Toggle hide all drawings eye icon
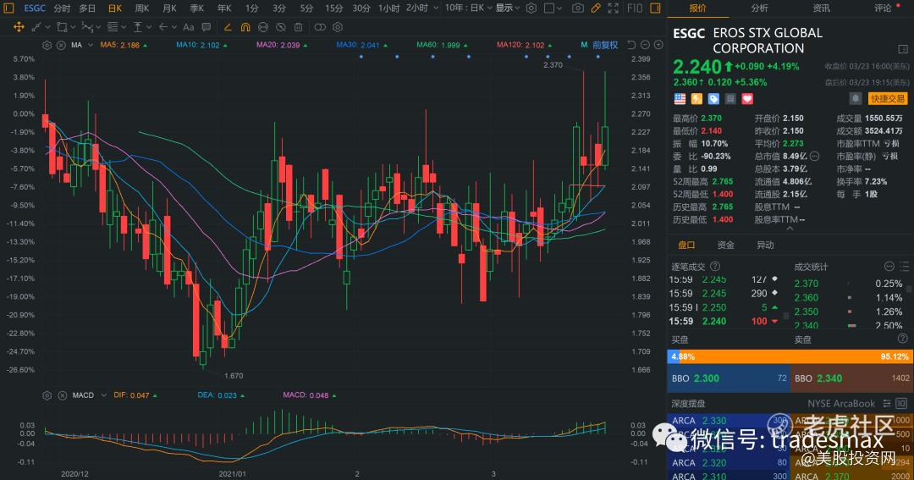Viewport: 914px width, 480px height. 281,27
